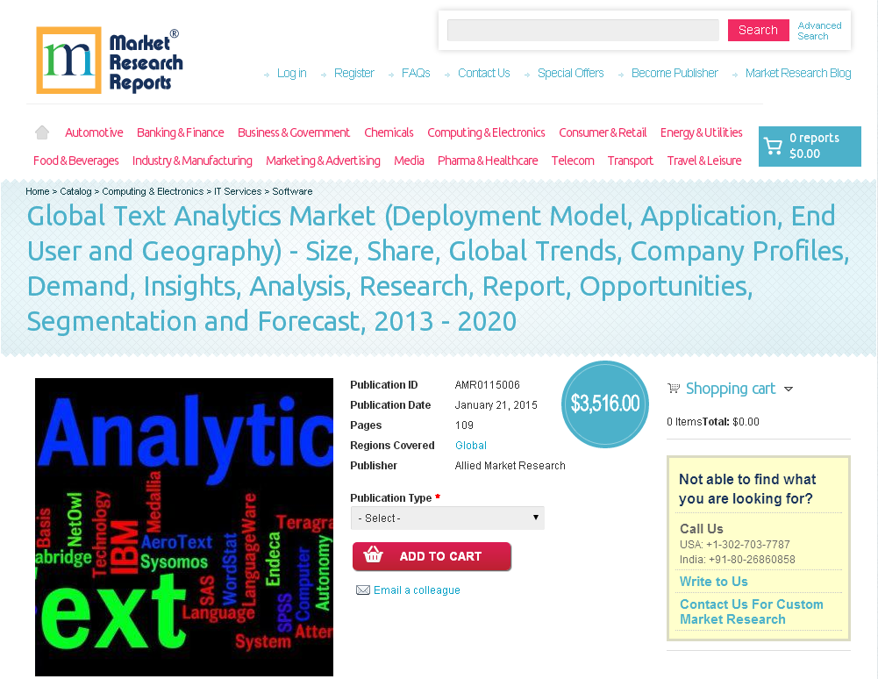
Task: Click inside the search input field
Action: (x=582, y=30)
